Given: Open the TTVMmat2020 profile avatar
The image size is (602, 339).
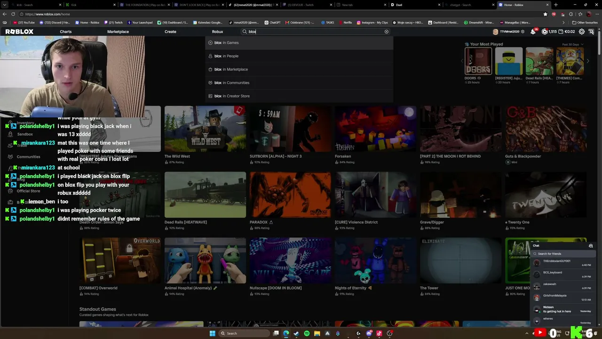Looking at the screenshot, I should tap(495, 32).
